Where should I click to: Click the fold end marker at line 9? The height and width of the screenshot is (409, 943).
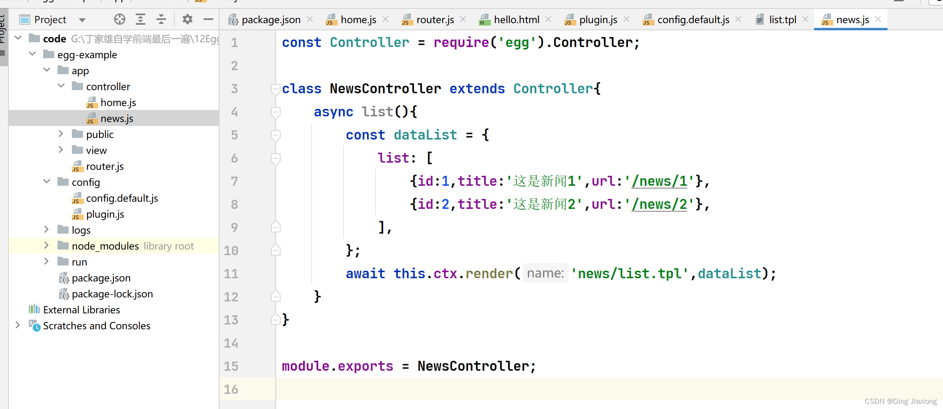pyautogui.click(x=275, y=227)
